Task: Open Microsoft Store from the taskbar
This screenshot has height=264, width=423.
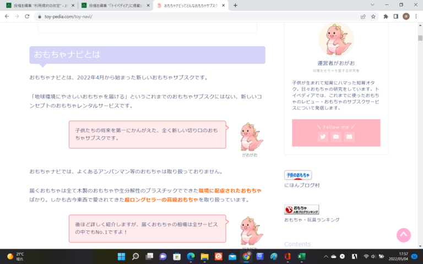Action: click(177, 256)
